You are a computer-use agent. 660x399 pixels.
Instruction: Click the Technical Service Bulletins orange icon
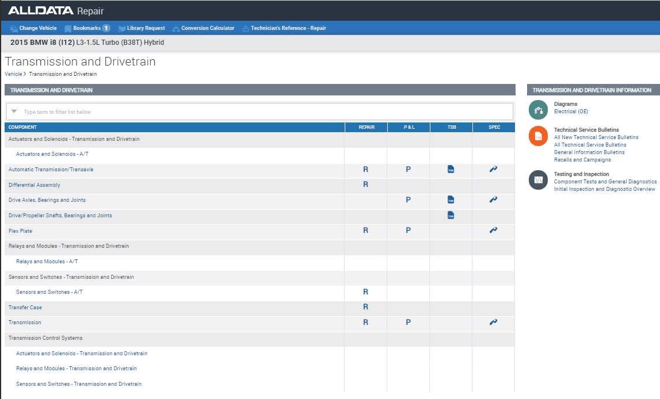(x=538, y=136)
